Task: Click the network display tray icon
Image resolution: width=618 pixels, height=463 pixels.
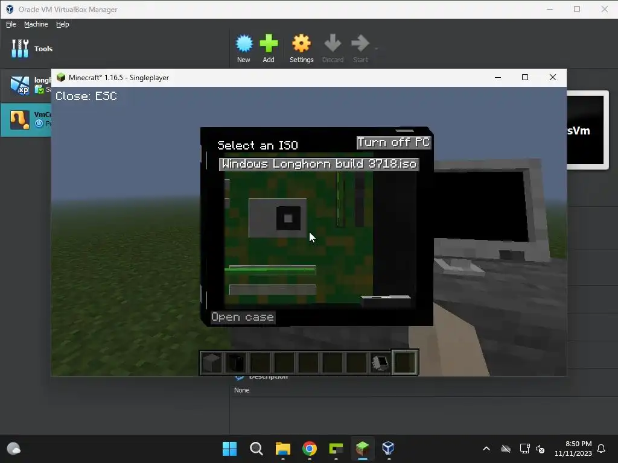Action: pos(524,449)
